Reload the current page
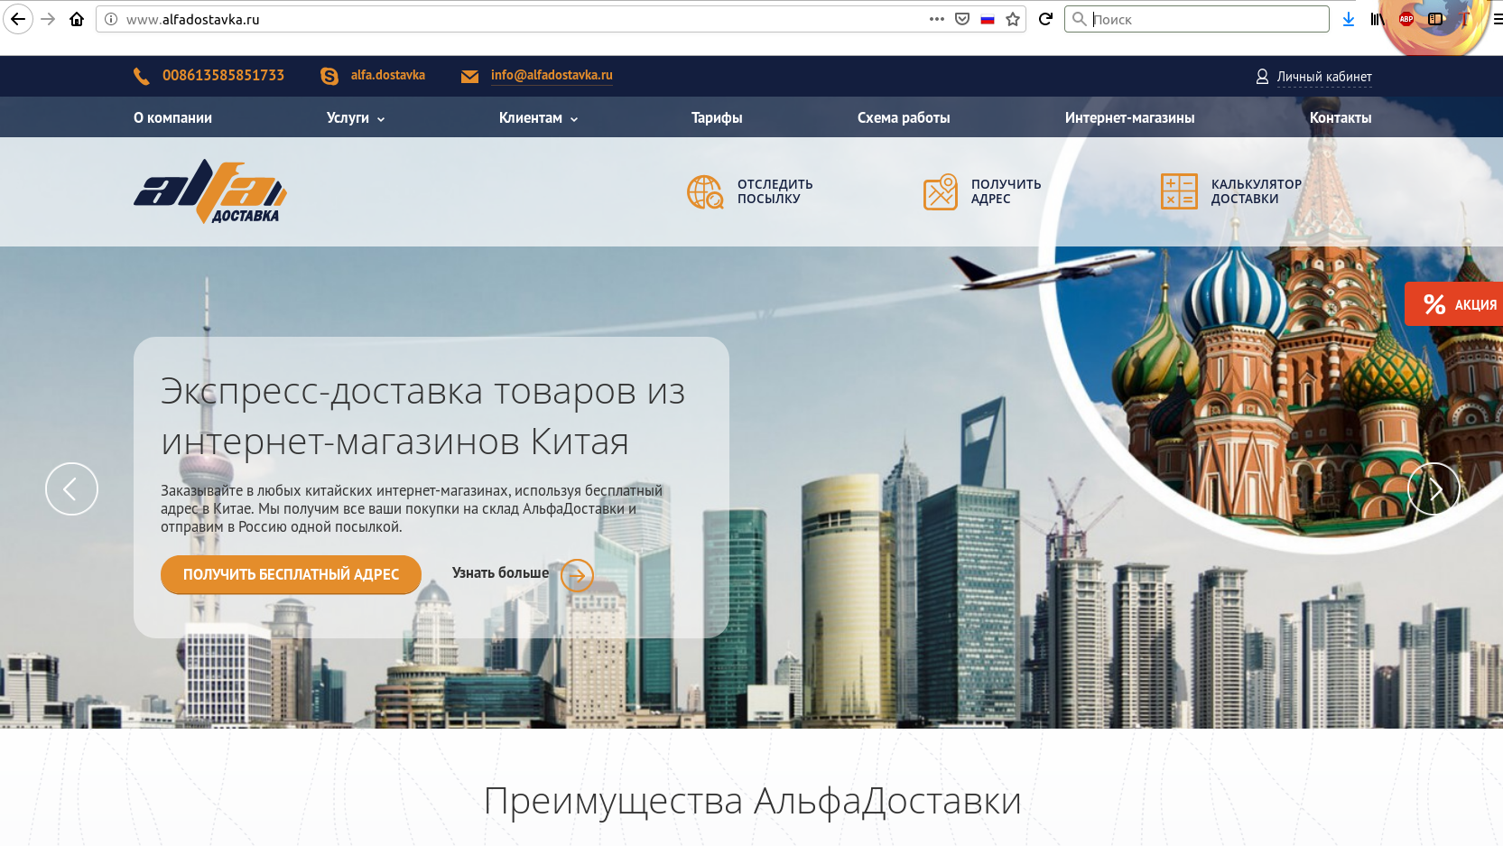This screenshot has width=1503, height=846. pos(1045,19)
